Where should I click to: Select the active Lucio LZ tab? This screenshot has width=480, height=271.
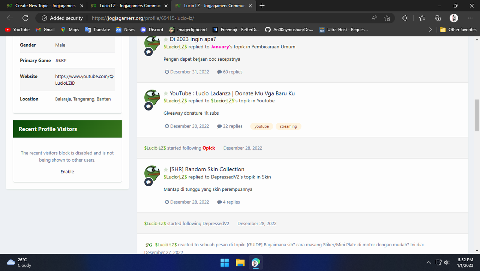pos(213,6)
